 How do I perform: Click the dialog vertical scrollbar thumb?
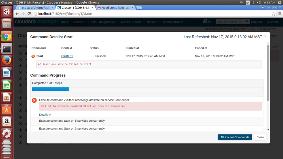[268, 73]
